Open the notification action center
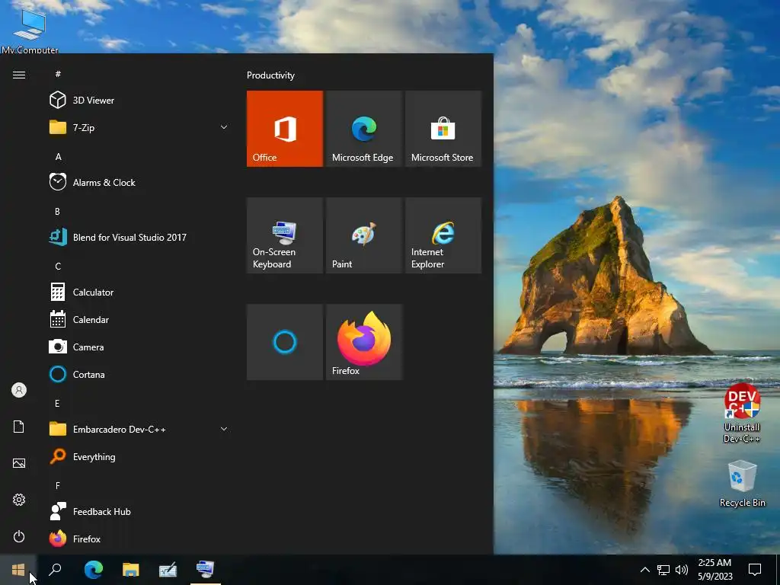Image resolution: width=780 pixels, height=585 pixels. click(x=755, y=570)
